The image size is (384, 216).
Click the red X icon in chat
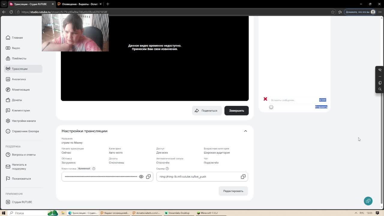(265, 99)
